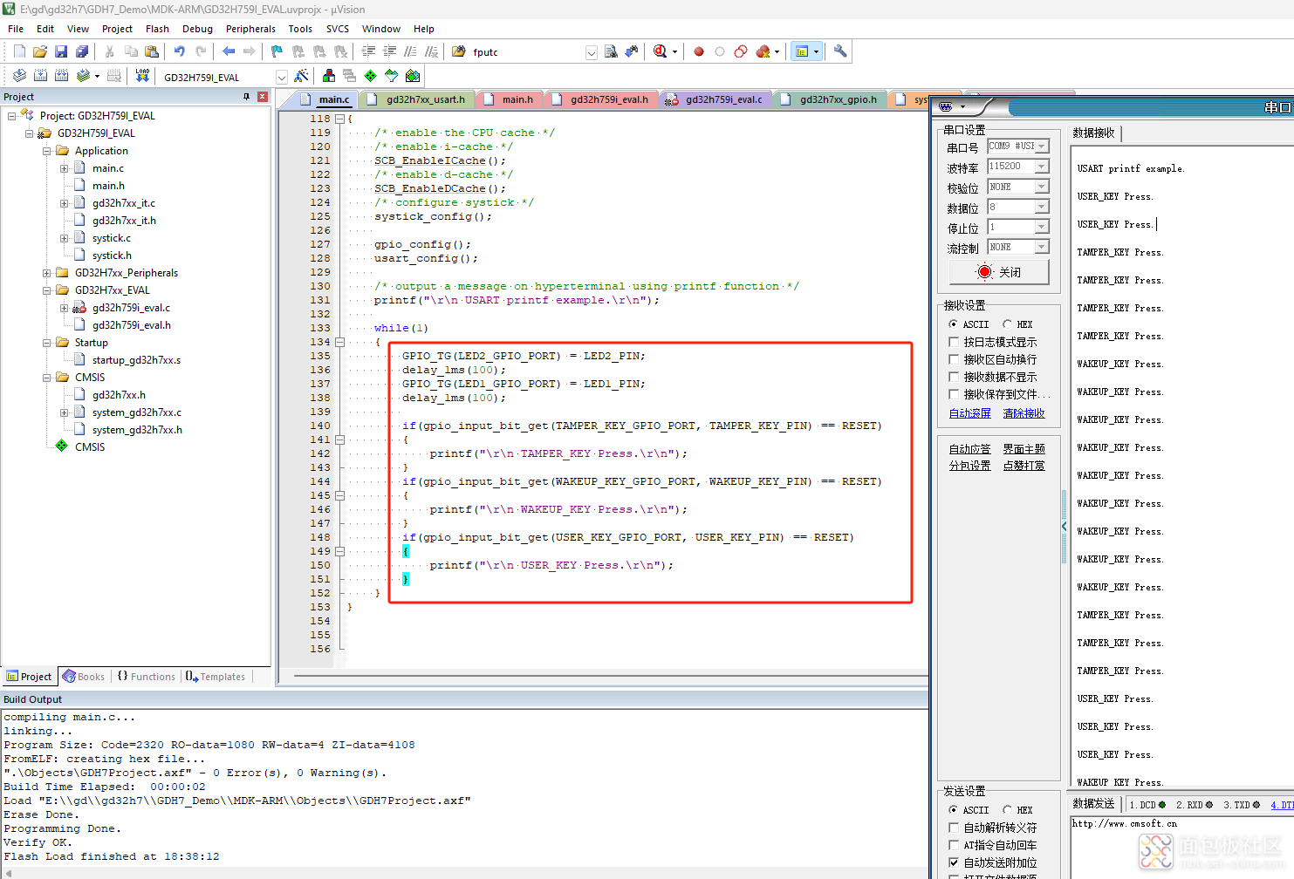Click the Save file icon

coord(61,51)
